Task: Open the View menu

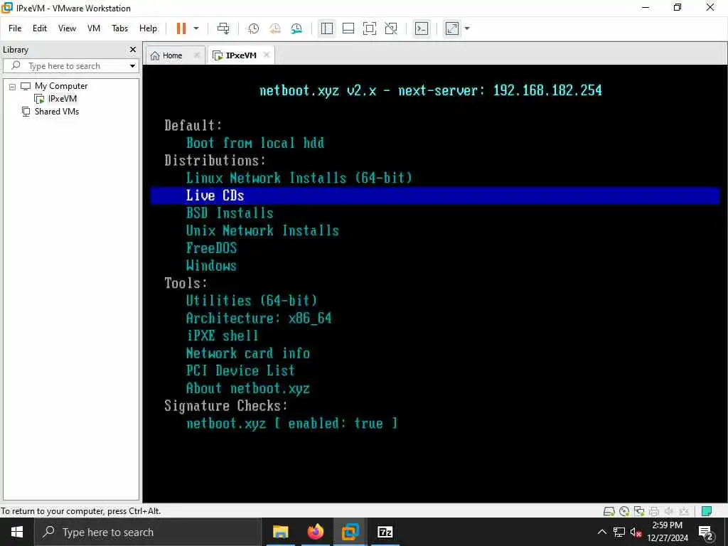Action: 67,28
